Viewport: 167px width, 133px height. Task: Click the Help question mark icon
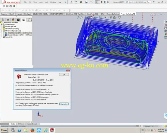154,2
